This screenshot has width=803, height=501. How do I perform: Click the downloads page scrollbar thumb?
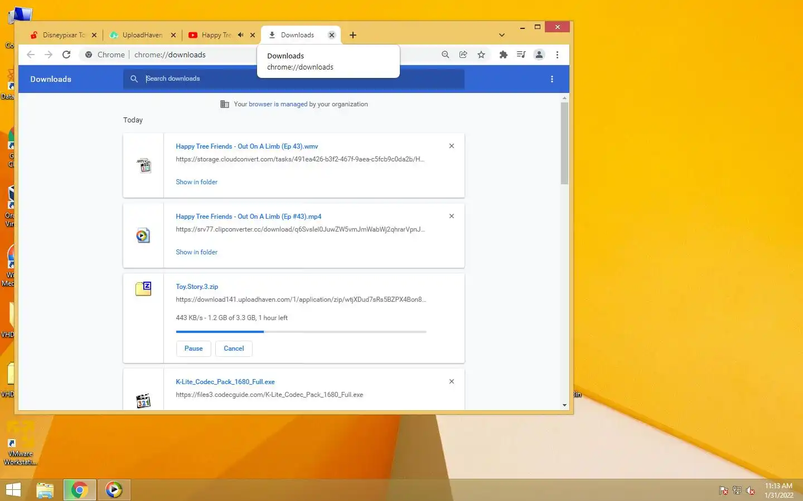(x=564, y=144)
